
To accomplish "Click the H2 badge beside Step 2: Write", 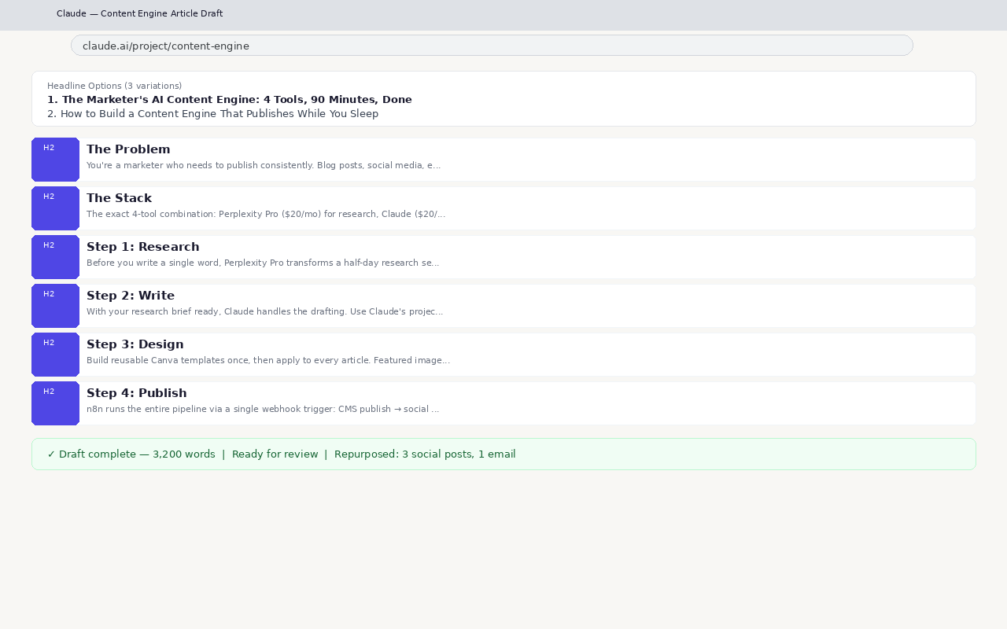I will (55, 306).
